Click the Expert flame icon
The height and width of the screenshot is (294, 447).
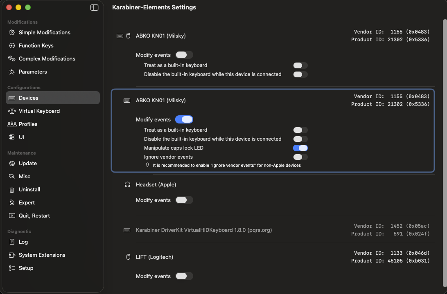12,203
